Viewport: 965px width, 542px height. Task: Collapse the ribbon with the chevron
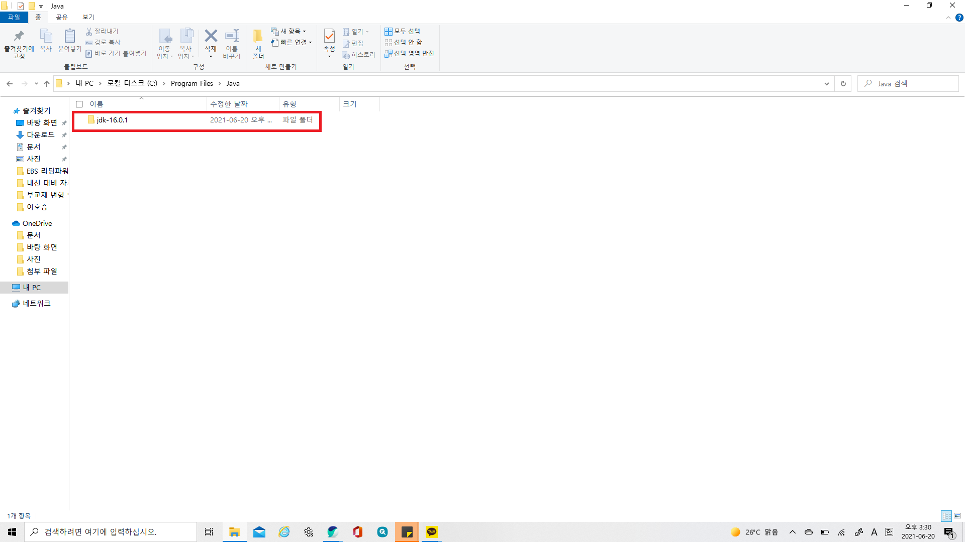(x=948, y=18)
